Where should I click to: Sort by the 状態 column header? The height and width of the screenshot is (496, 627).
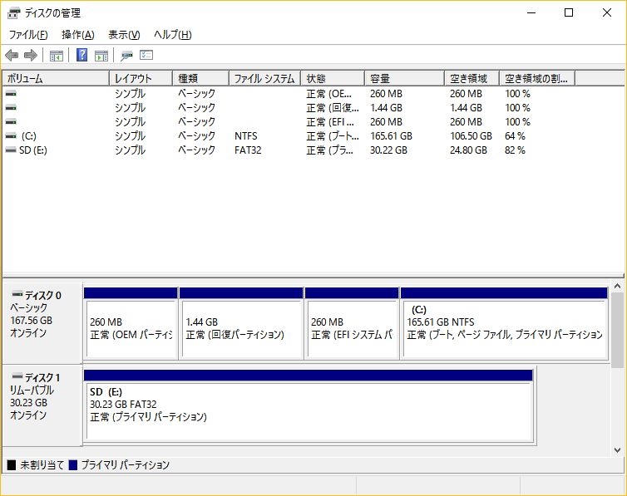pos(333,78)
